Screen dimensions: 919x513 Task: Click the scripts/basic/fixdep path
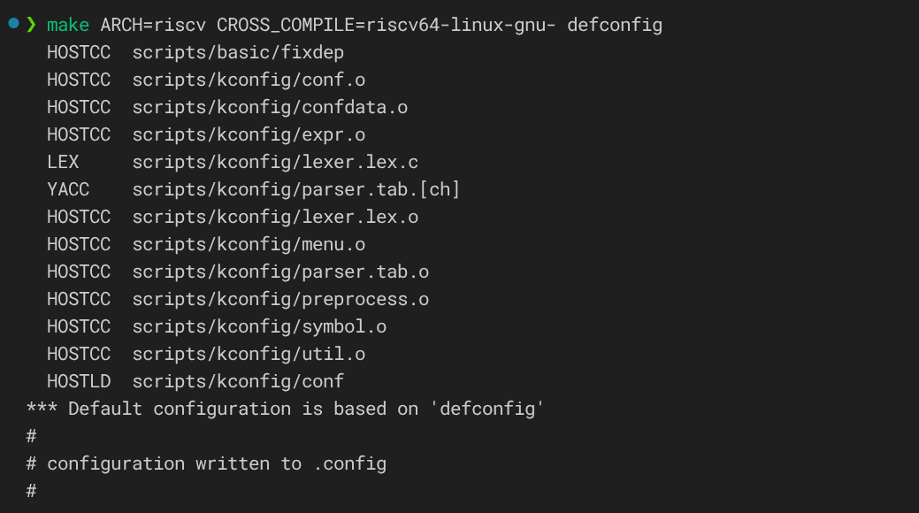238,52
